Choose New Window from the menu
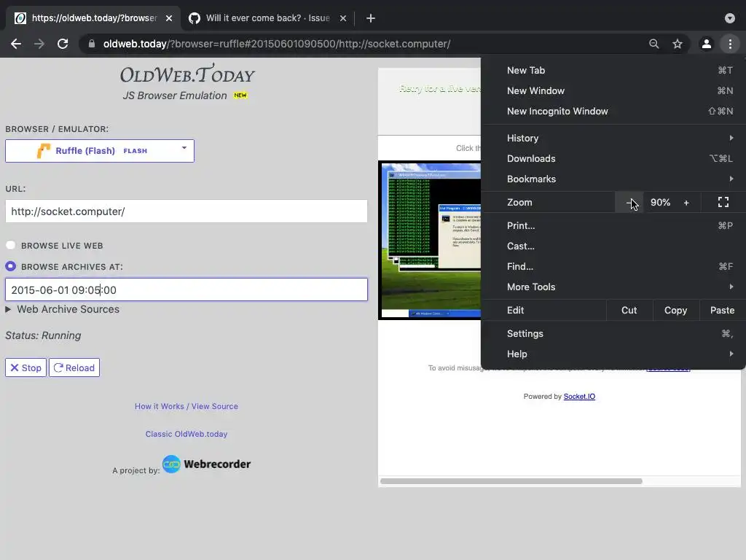Screen dimensions: 746x560 click(613, 90)
